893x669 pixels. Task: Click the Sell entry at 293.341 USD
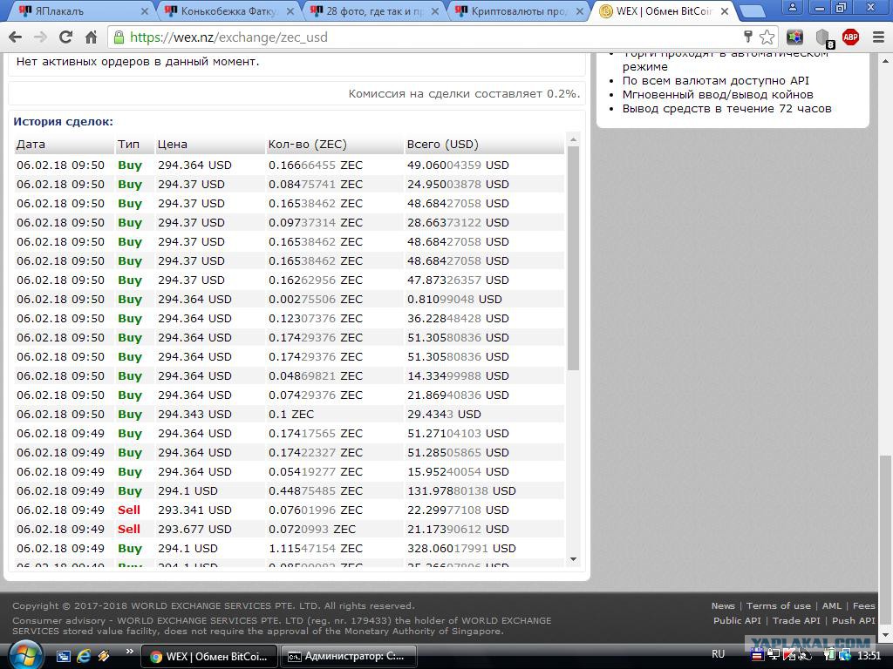(x=129, y=510)
